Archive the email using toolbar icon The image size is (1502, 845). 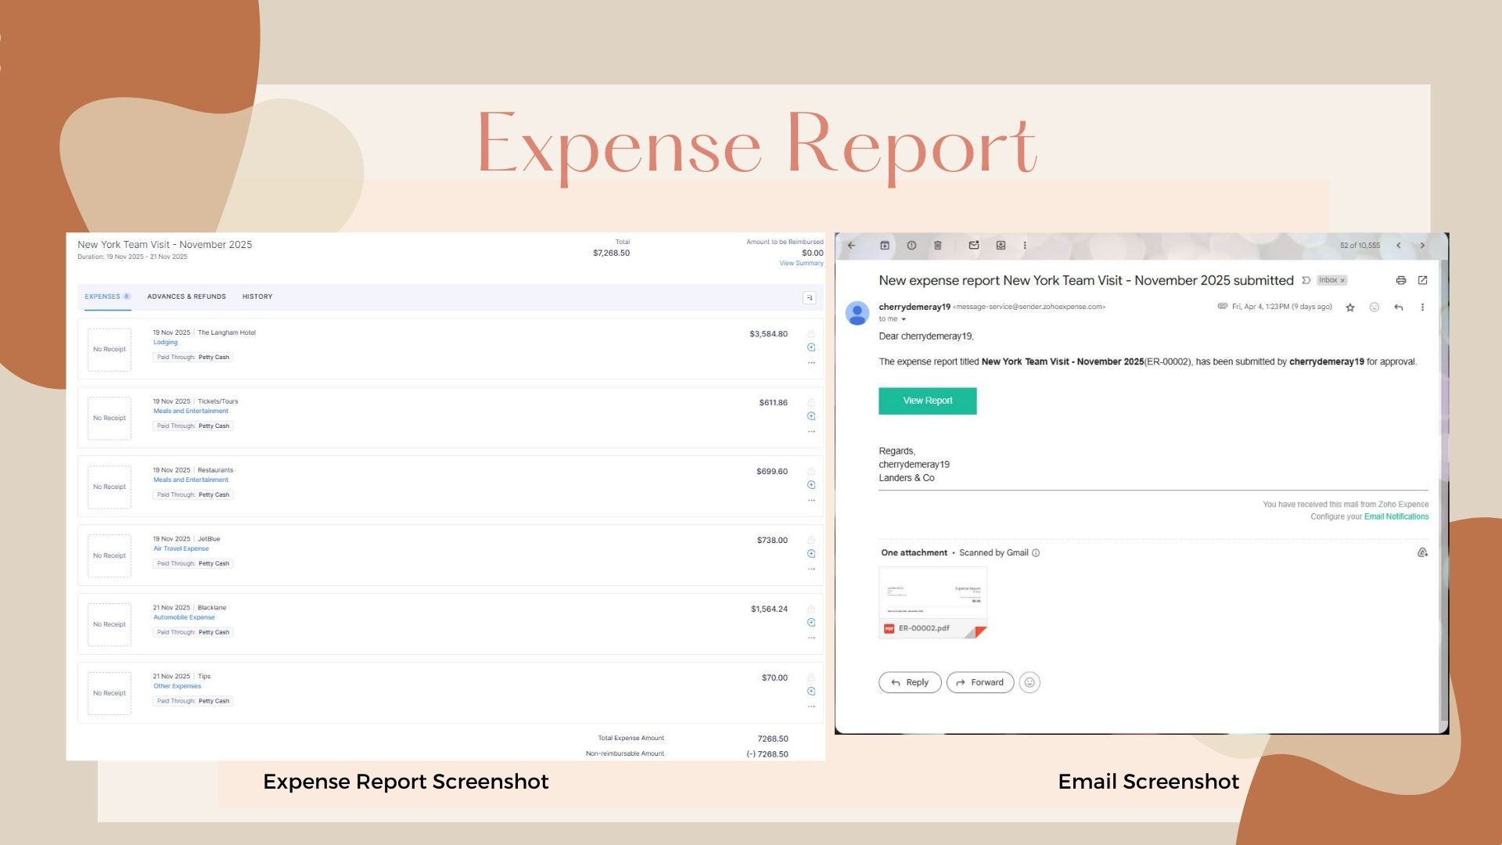(885, 246)
